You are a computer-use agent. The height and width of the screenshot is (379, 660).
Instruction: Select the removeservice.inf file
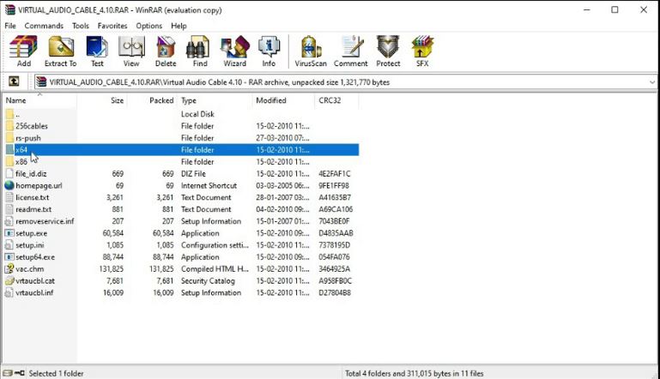tap(45, 221)
